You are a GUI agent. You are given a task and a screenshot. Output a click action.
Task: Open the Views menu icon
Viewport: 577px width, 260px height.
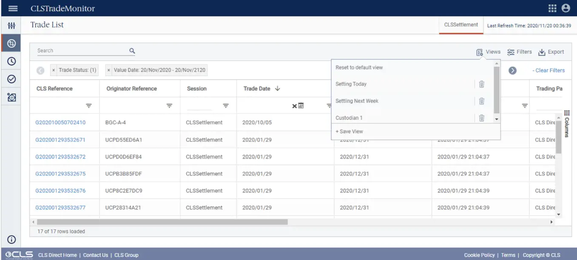coord(479,52)
